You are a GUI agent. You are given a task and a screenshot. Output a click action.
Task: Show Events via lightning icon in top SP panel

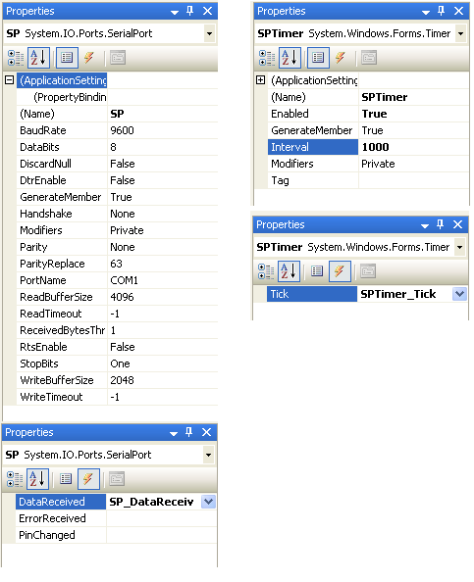(89, 58)
